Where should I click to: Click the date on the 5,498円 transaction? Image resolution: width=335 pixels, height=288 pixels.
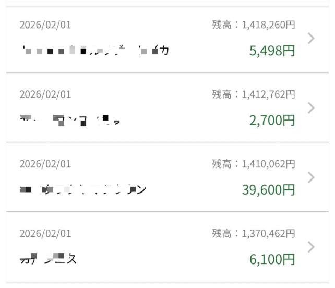(45, 25)
